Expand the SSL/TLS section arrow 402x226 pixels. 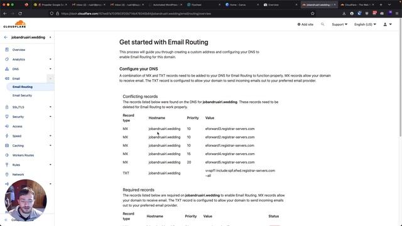[50, 107]
